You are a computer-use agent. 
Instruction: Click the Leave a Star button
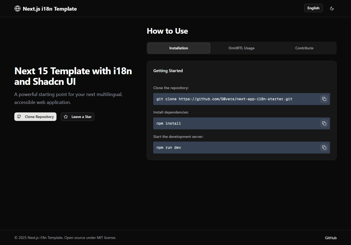tap(77, 117)
